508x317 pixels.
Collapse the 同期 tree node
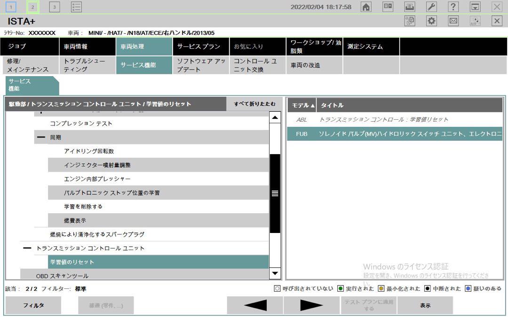tap(41, 137)
